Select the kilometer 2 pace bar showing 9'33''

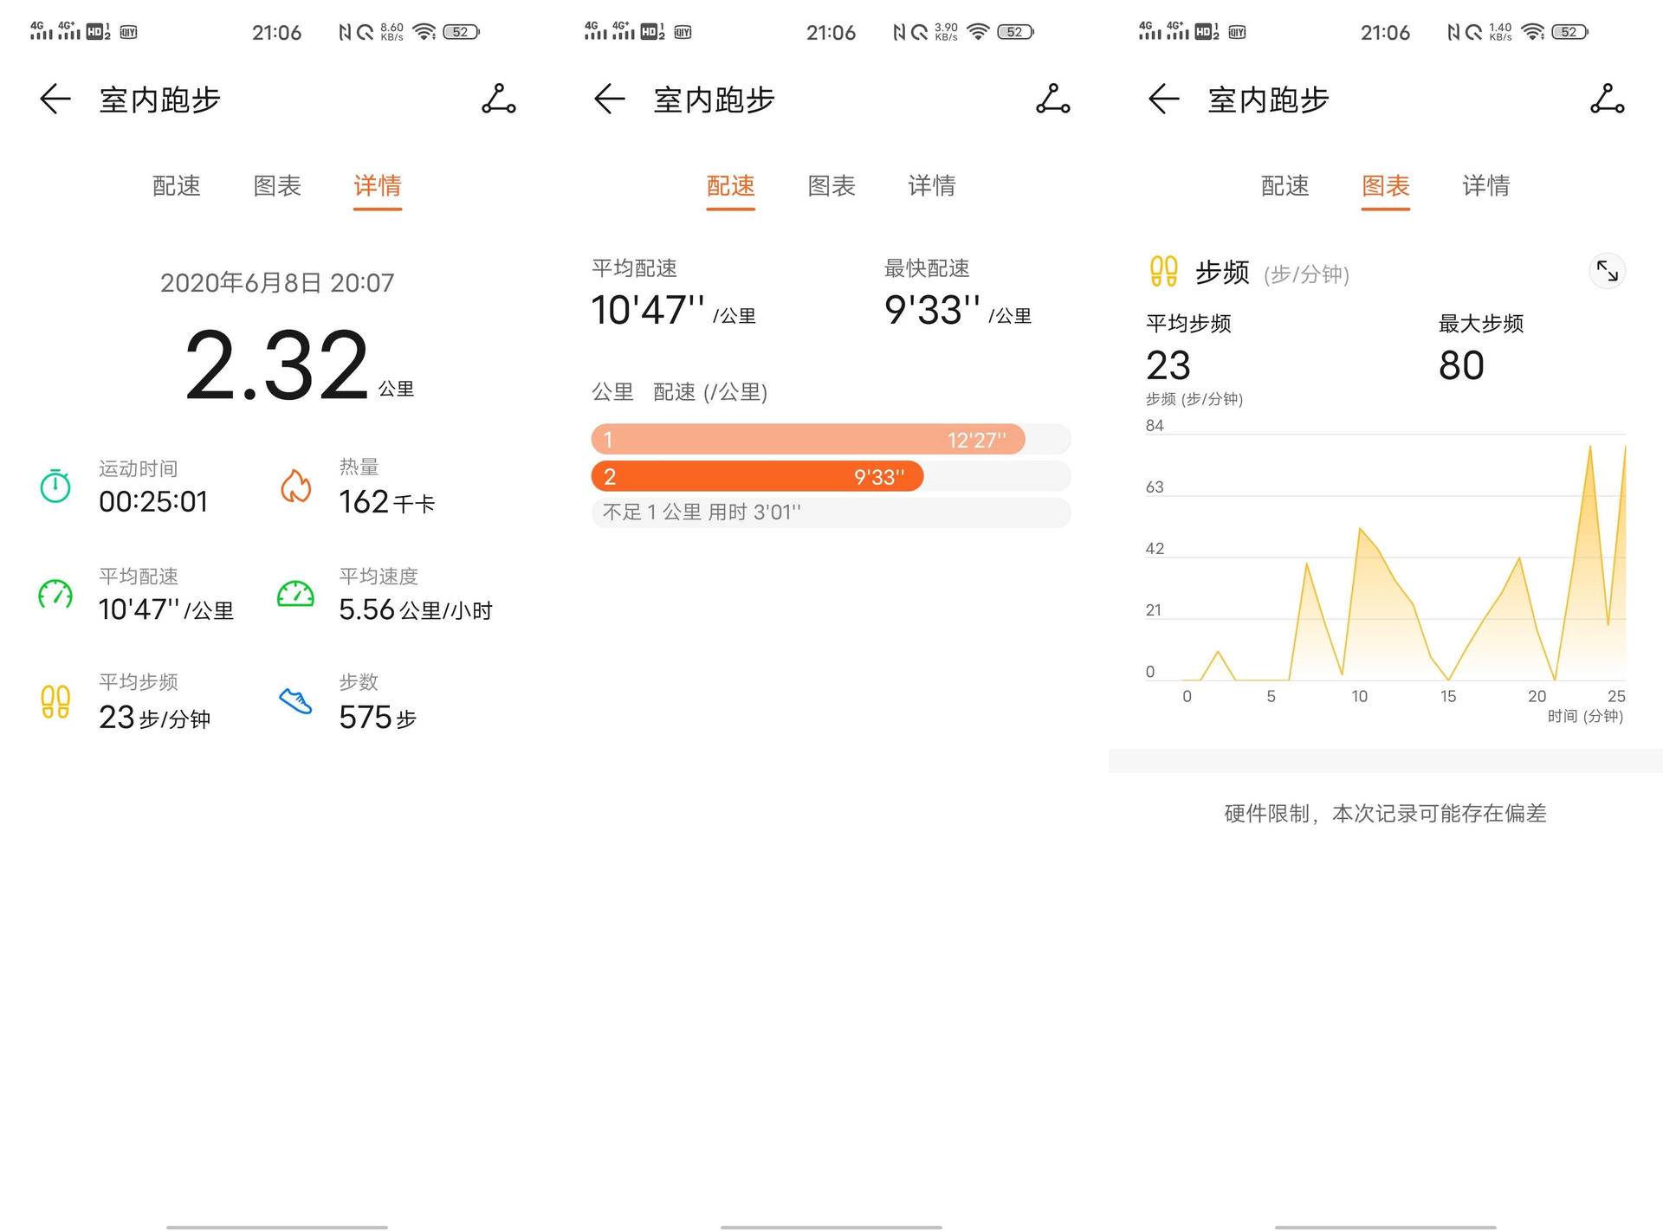tap(756, 476)
